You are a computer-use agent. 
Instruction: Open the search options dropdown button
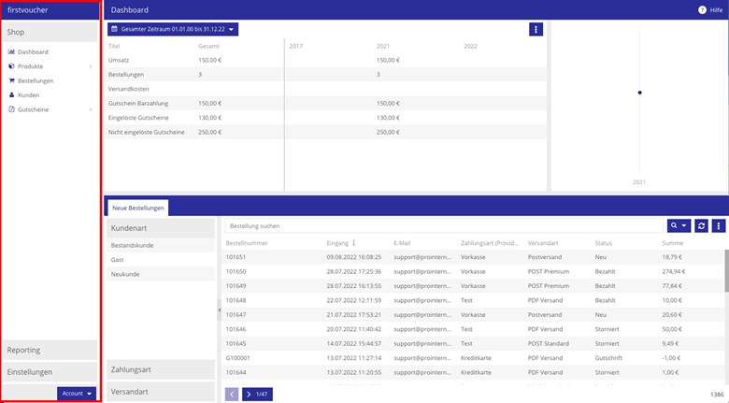click(679, 225)
